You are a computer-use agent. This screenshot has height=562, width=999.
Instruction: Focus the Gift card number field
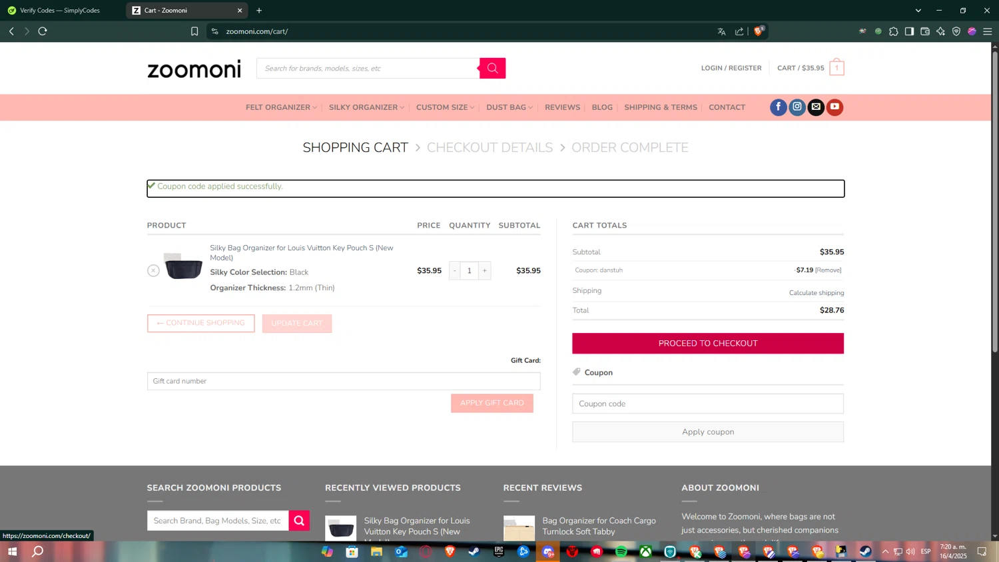click(344, 381)
